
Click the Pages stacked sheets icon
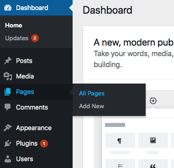pos(7,92)
